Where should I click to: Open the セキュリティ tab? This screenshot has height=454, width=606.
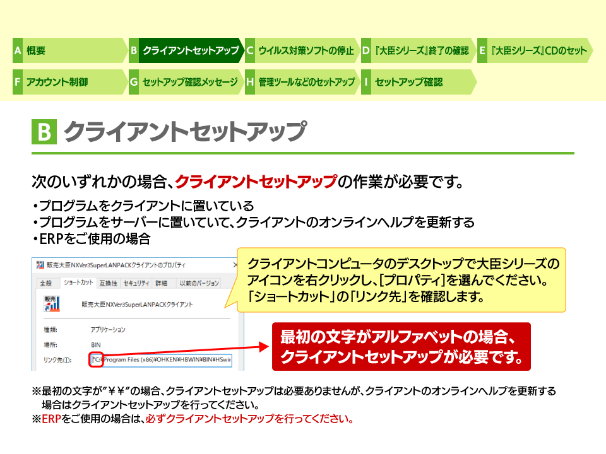click(x=136, y=283)
